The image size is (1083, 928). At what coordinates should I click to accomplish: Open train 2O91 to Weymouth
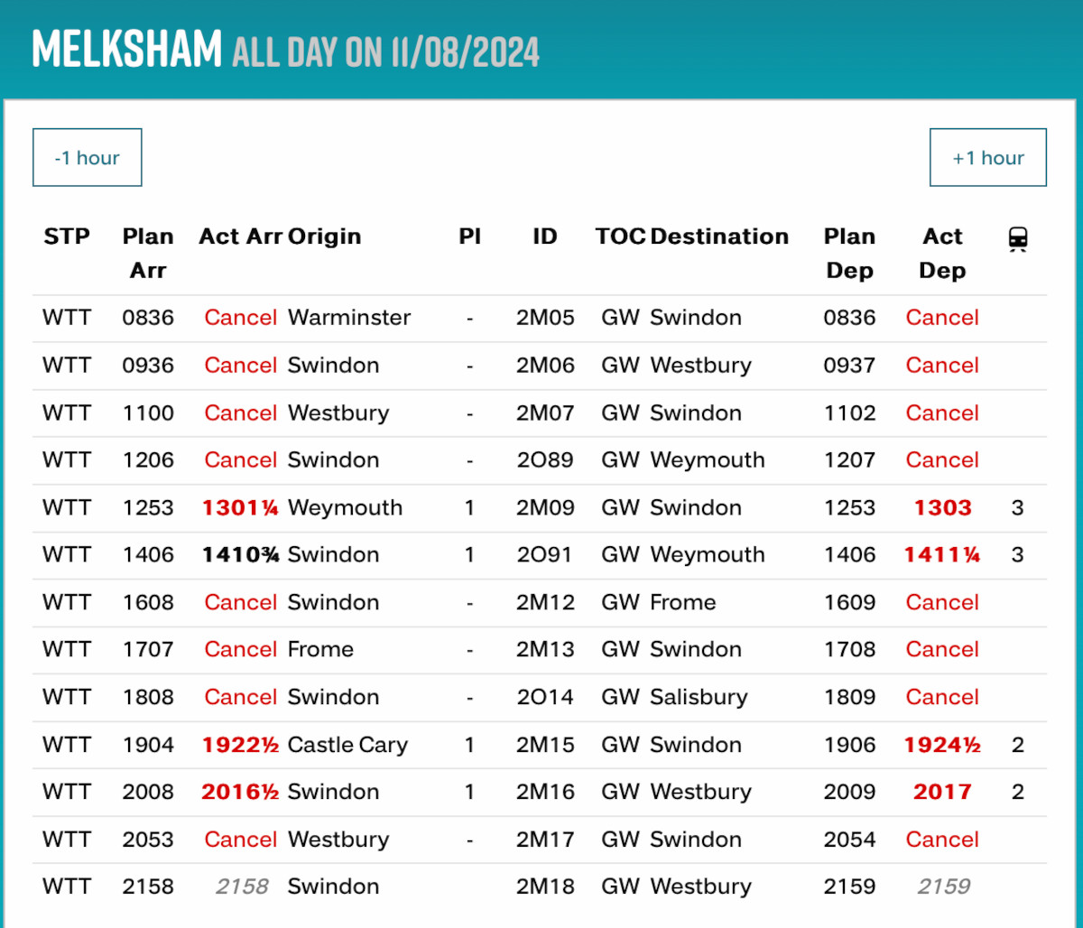tap(545, 555)
